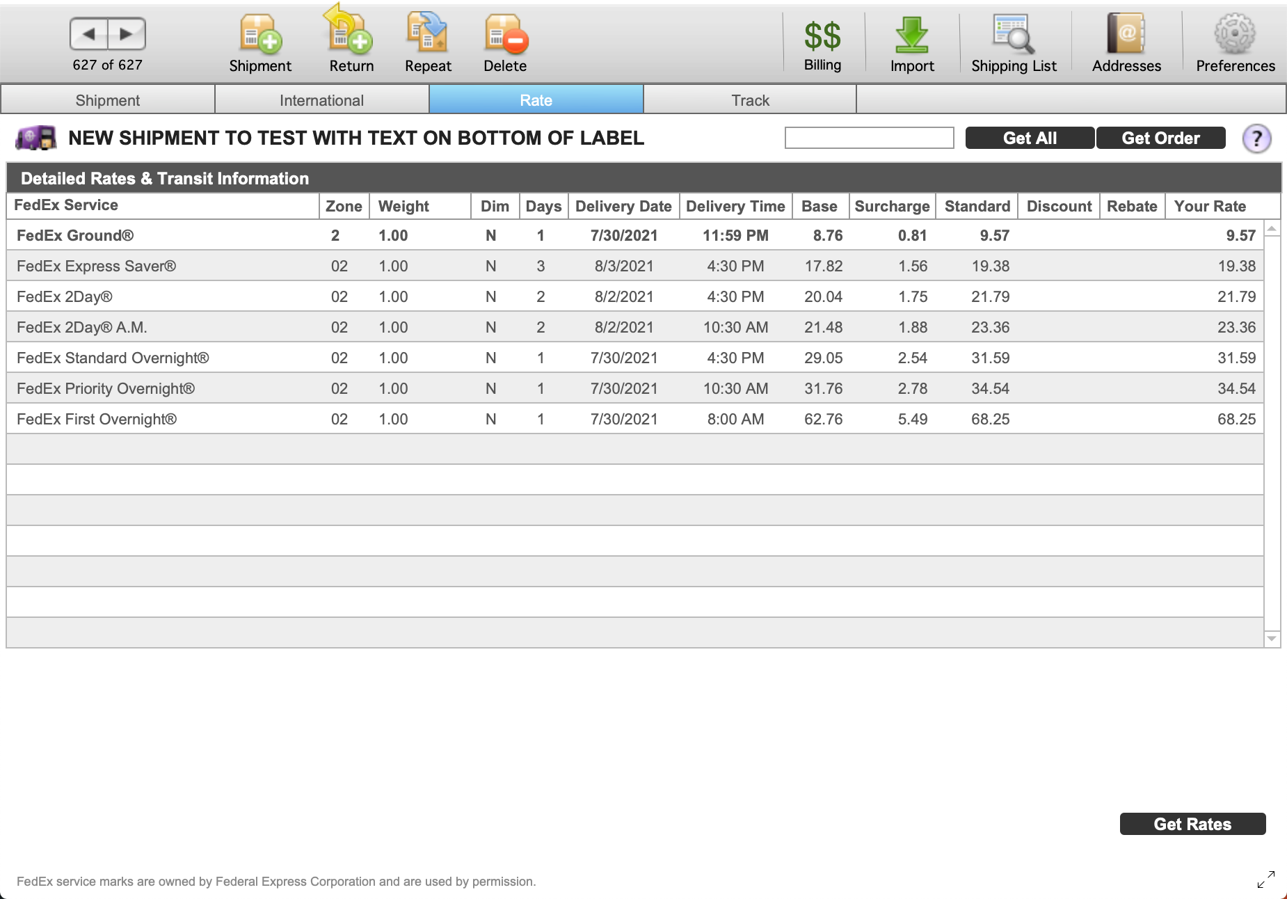Click the 68.25 Your Rate value
Screen dimensions: 1287x899
tap(1236, 419)
